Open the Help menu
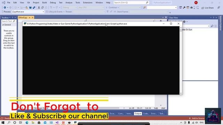The height and width of the screenshot is (125, 223). pyautogui.click(x=108, y=2)
